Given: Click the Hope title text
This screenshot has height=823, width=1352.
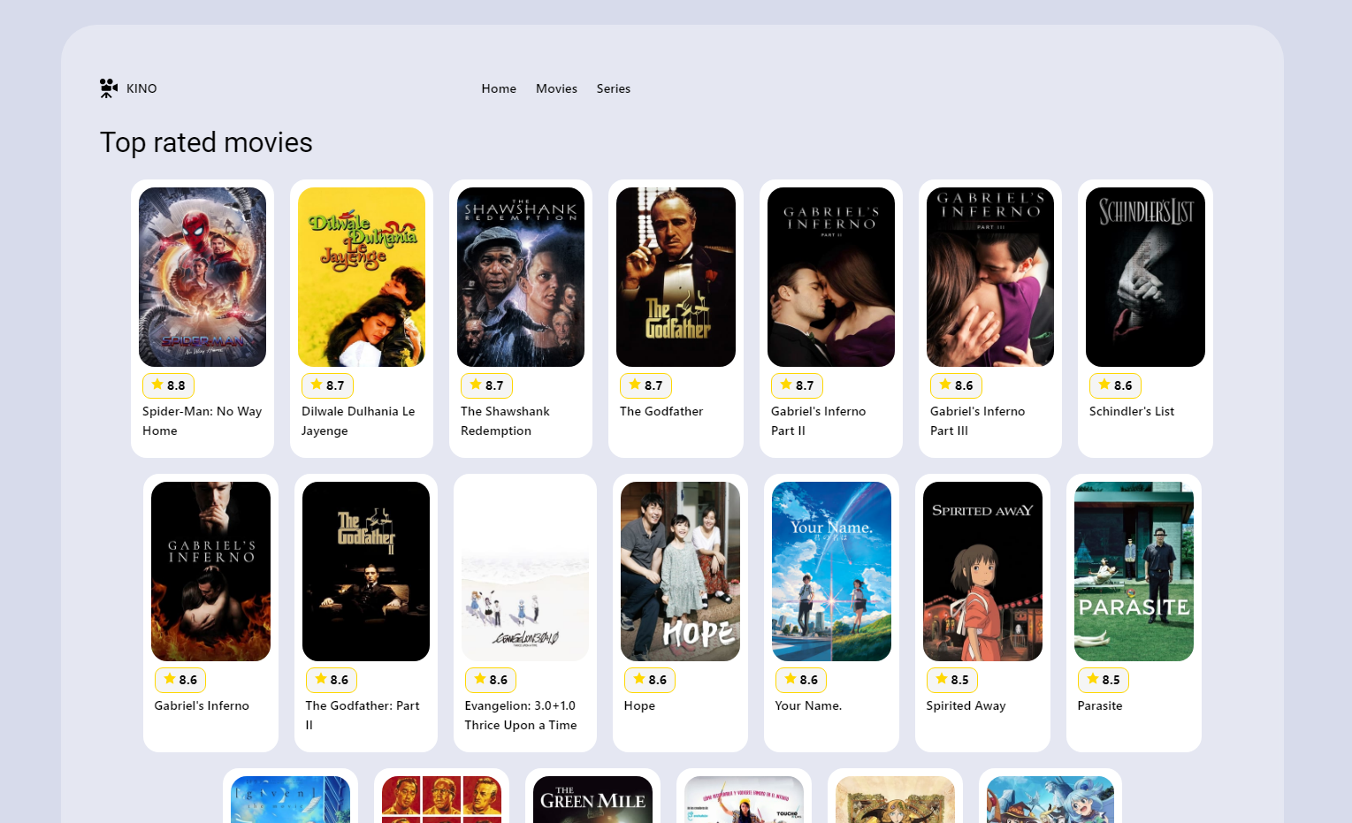Looking at the screenshot, I should 639,705.
